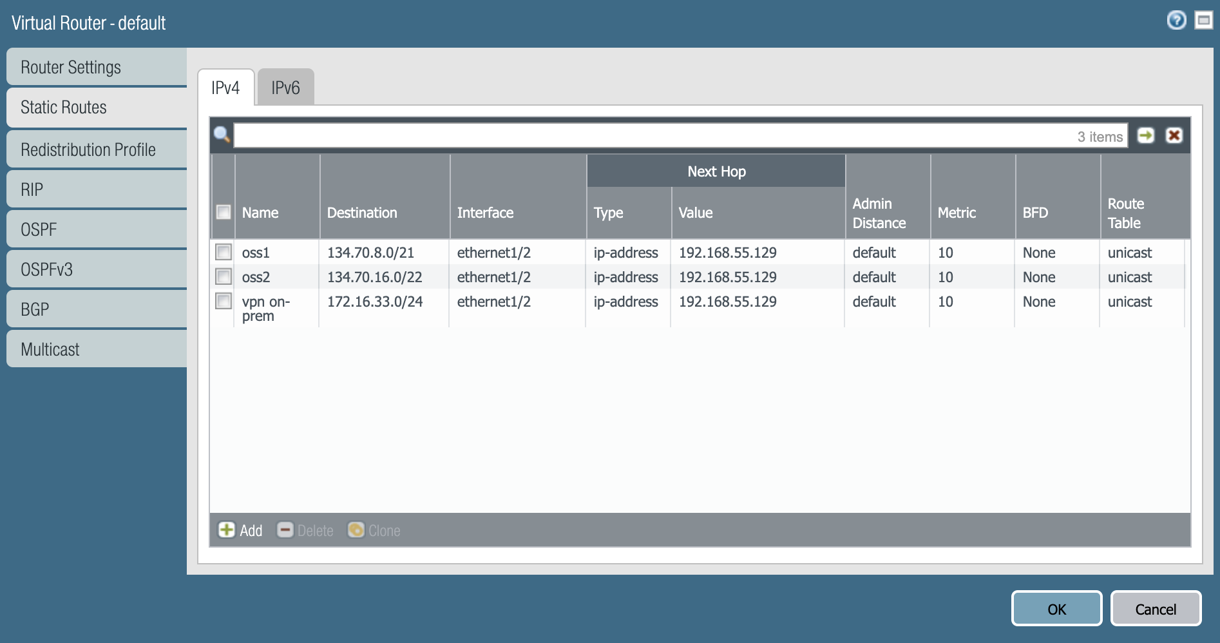Sort by the Destination column header
This screenshot has width=1220, height=643.
(x=362, y=213)
